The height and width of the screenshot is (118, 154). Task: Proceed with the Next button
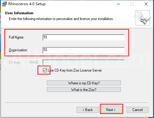(x=111, y=110)
